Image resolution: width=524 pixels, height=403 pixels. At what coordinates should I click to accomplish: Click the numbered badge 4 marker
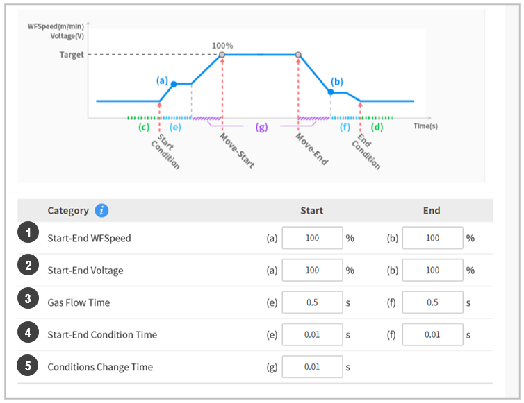(28, 332)
